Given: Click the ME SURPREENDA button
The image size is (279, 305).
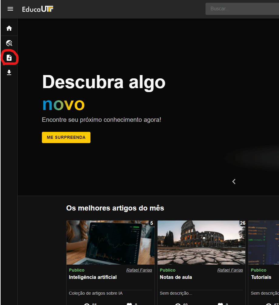Looking at the screenshot, I should [66, 138].
